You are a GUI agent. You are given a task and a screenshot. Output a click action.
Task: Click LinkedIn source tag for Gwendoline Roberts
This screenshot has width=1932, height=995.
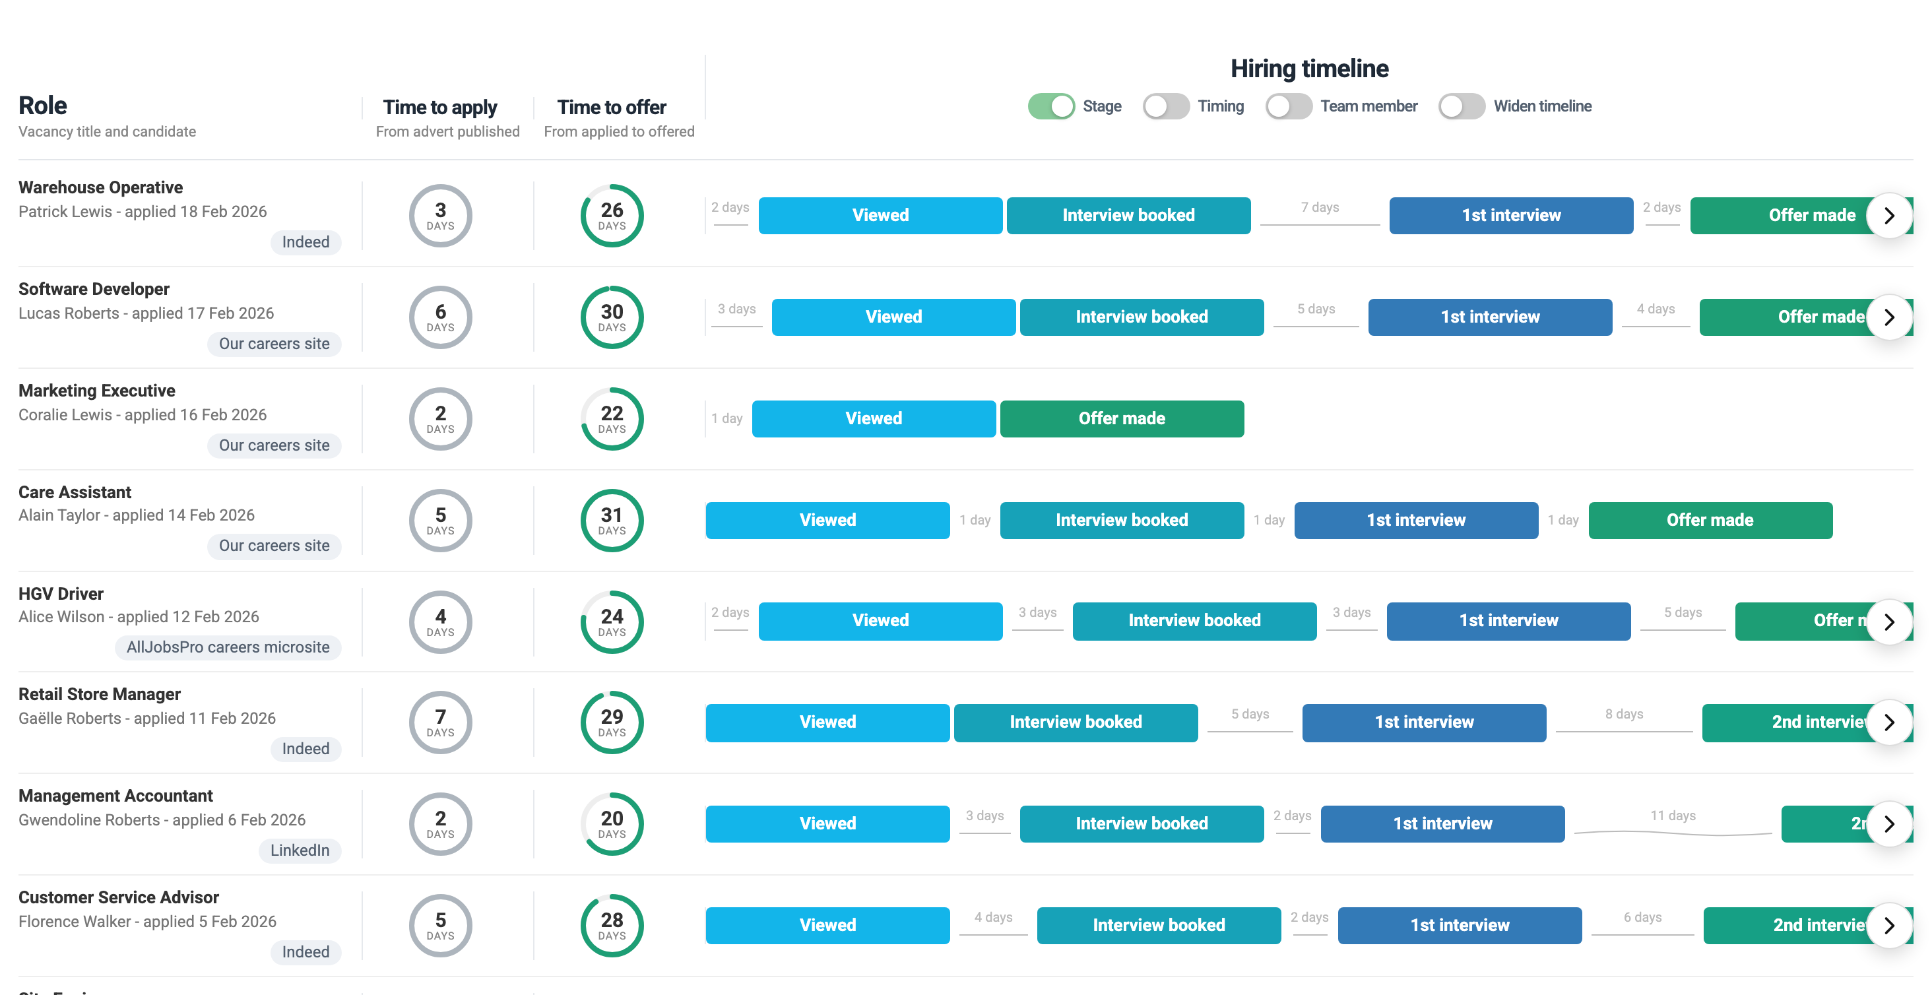click(x=300, y=851)
